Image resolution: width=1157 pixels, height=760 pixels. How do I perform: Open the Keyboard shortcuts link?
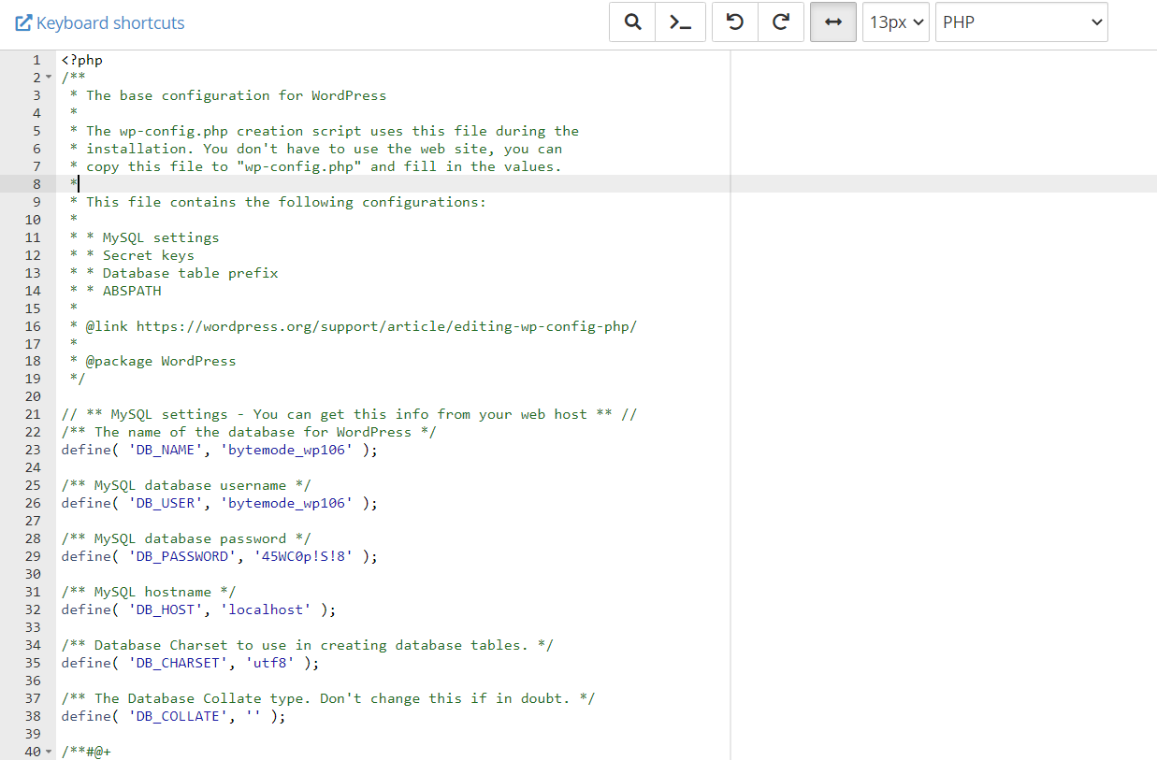[100, 22]
